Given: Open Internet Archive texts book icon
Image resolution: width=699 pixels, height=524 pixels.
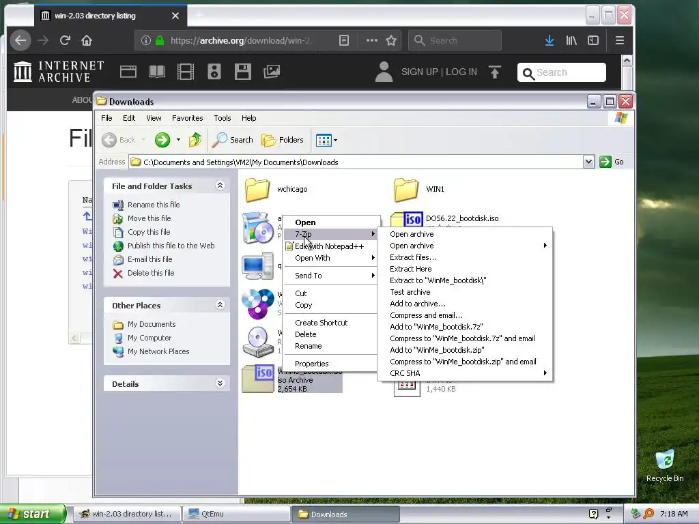Looking at the screenshot, I should point(156,72).
